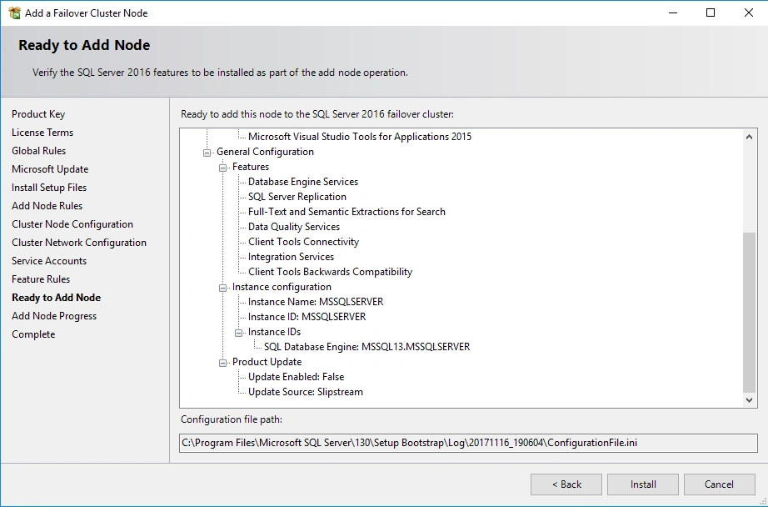This screenshot has height=507, width=768.
Task: Select Microsoft Visual Studio Tools for Applications 2015
Action: click(x=360, y=137)
